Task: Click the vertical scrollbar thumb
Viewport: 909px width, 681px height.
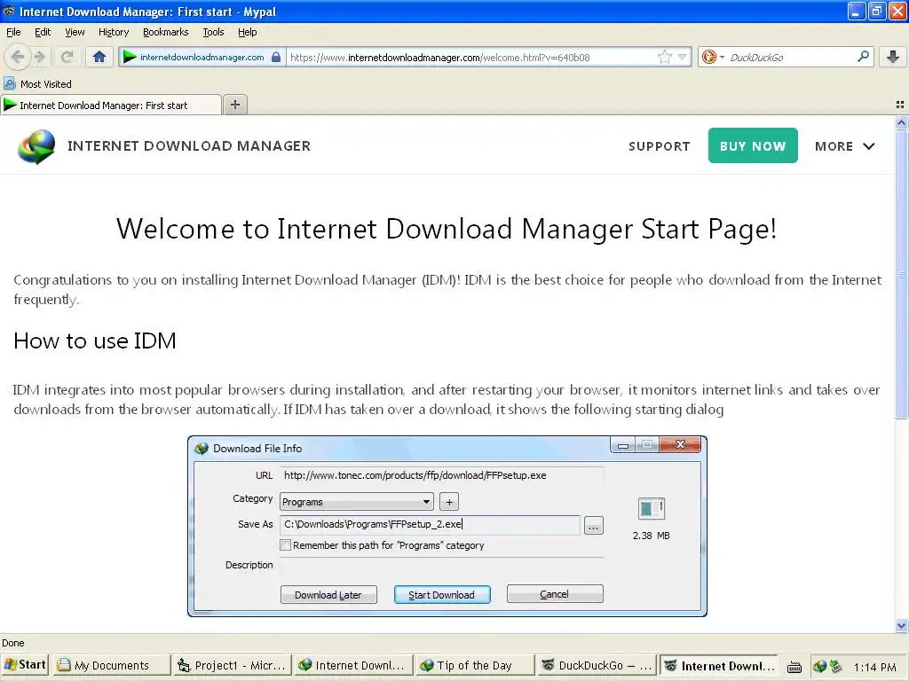Action: [x=901, y=274]
